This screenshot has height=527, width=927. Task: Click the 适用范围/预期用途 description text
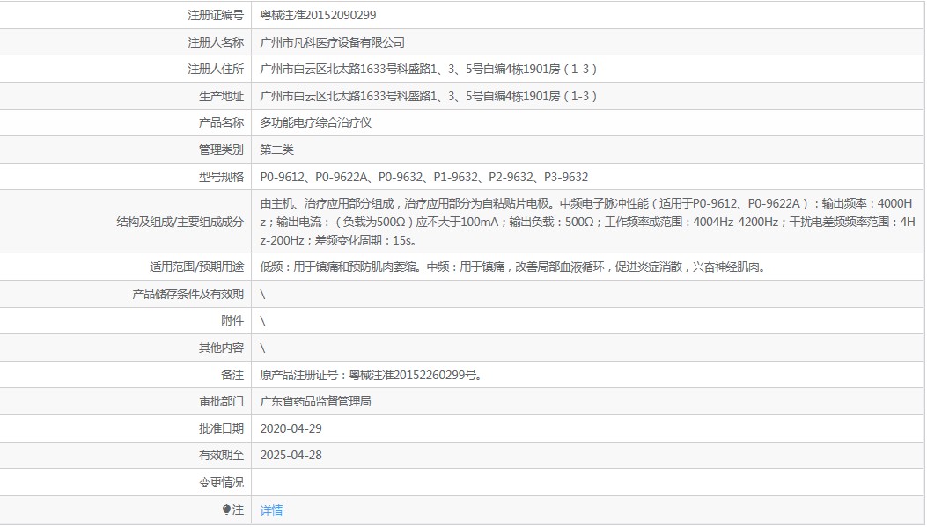click(514, 267)
